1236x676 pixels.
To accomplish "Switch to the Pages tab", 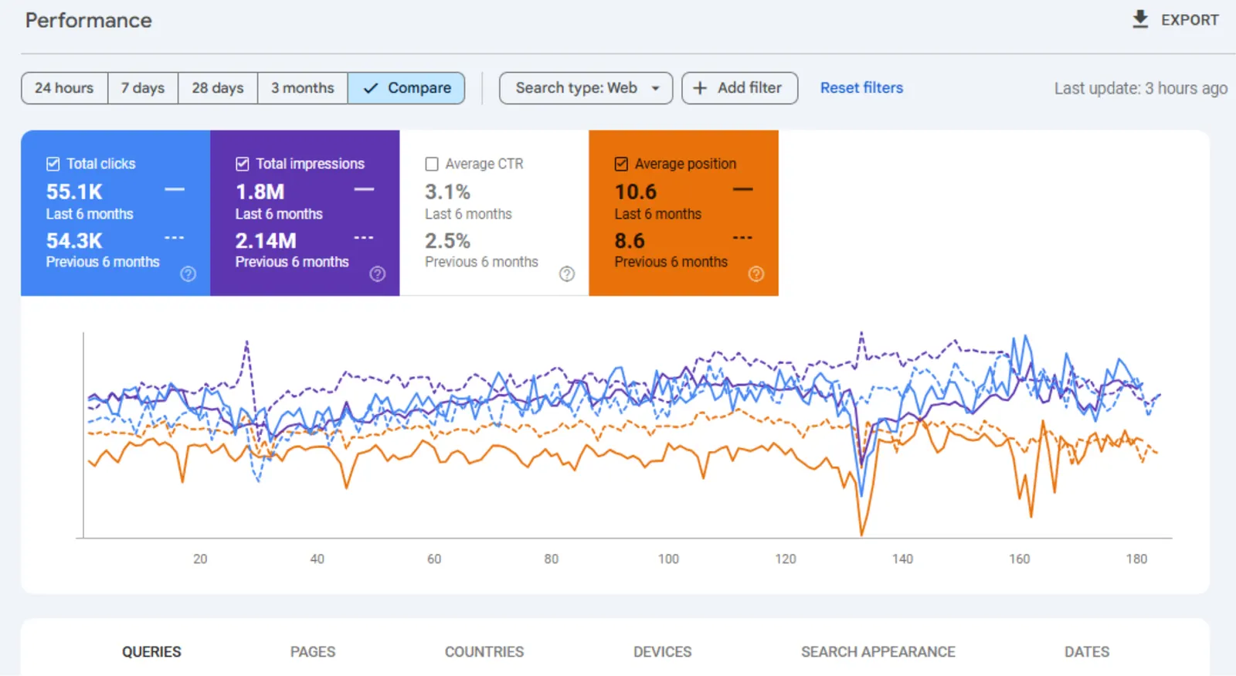I will coord(313,652).
